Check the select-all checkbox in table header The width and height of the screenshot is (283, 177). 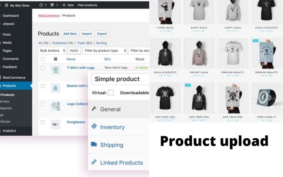pos(42,59)
